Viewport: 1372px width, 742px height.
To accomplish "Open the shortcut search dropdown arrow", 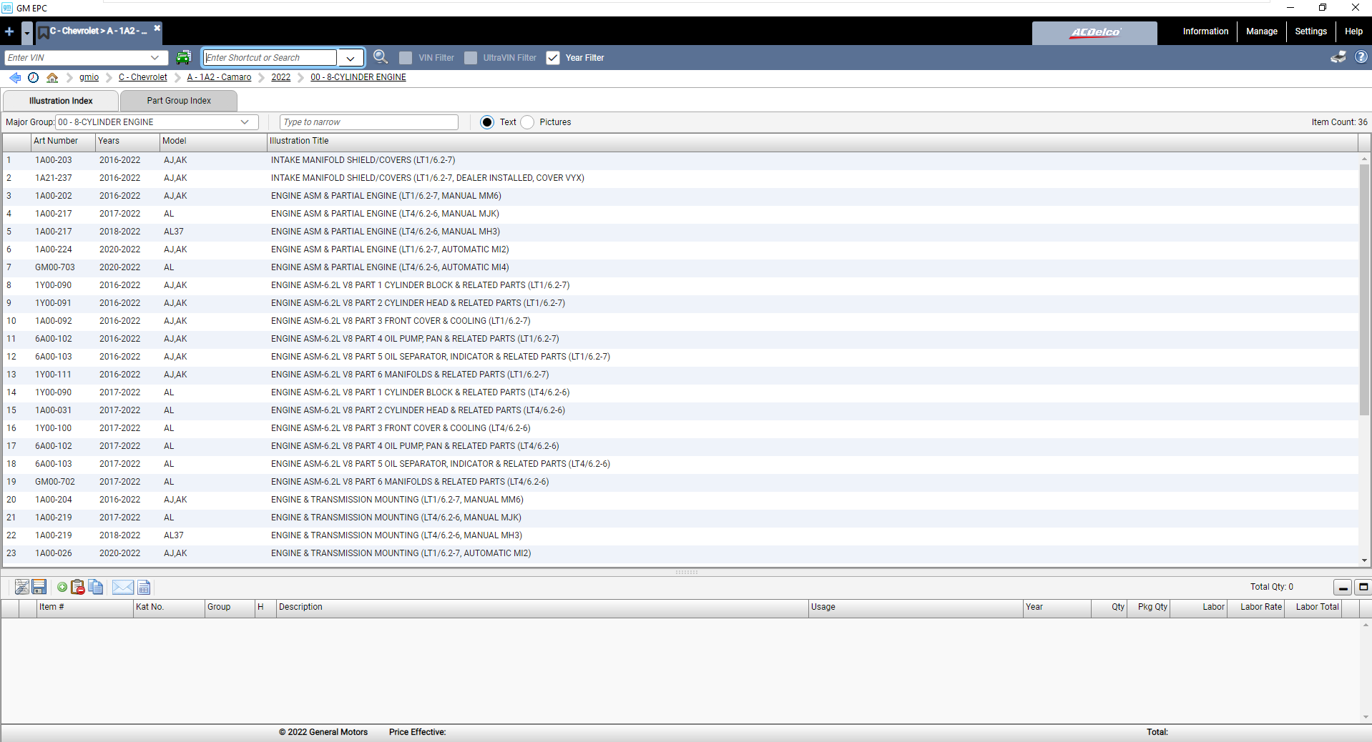I will 351,58.
